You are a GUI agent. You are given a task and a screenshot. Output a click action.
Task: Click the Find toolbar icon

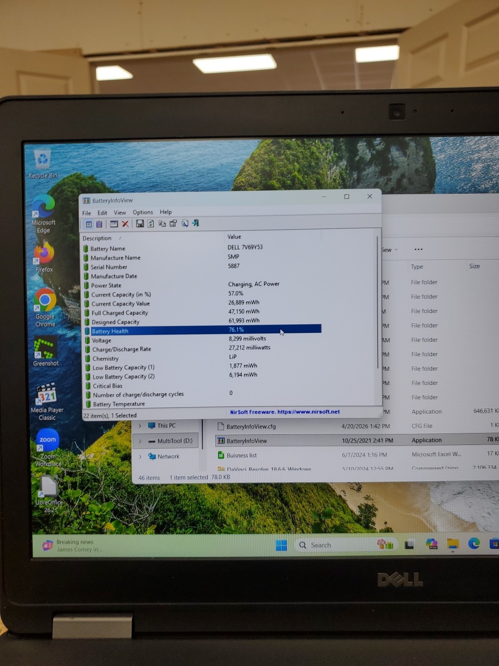(x=185, y=223)
